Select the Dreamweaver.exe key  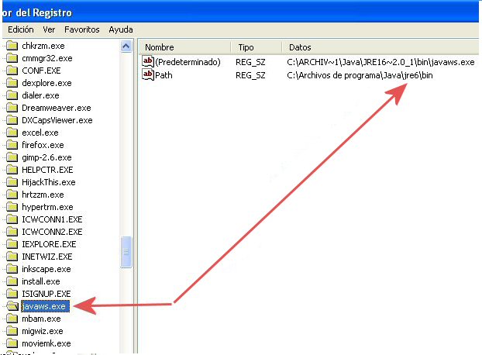57,108
